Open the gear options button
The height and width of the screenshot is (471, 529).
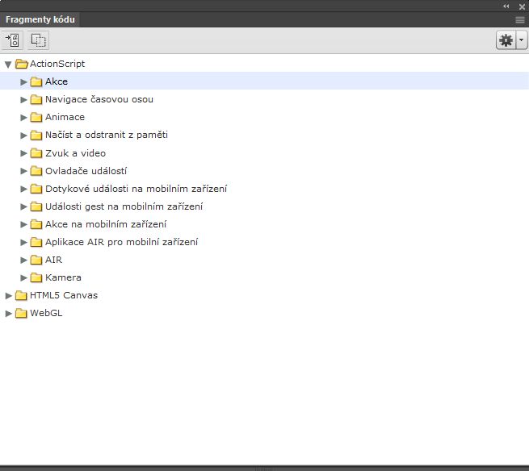click(x=506, y=40)
